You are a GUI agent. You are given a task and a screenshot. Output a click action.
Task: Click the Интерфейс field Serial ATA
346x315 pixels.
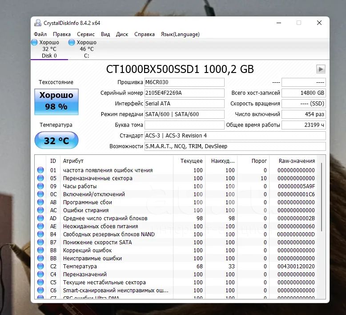pyautogui.click(x=185, y=104)
